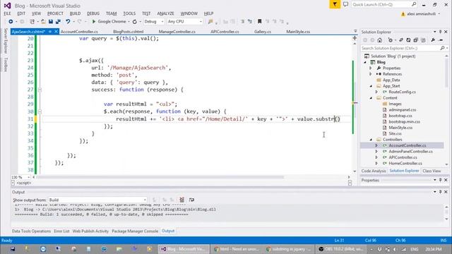Open the TOOLS menu

tap(129, 13)
